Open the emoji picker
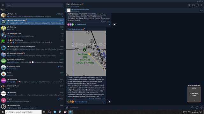Image resolution: width=204 pixels, height=114 pixels. pyautogui.click(x=197, y=107)
